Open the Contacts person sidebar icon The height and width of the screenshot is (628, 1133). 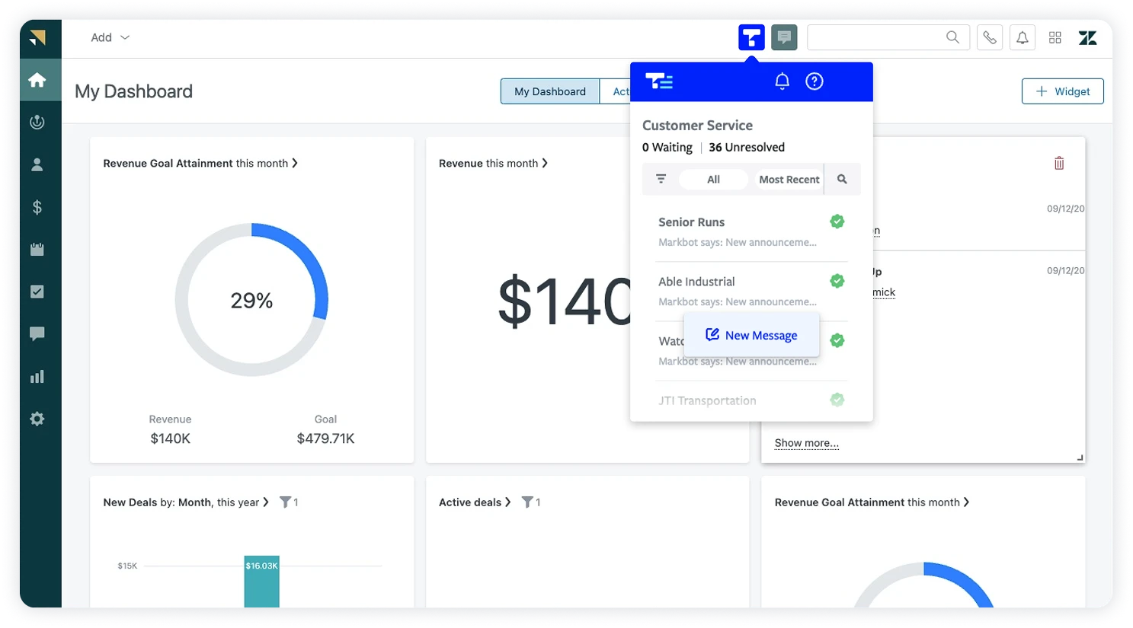point(37,164)
